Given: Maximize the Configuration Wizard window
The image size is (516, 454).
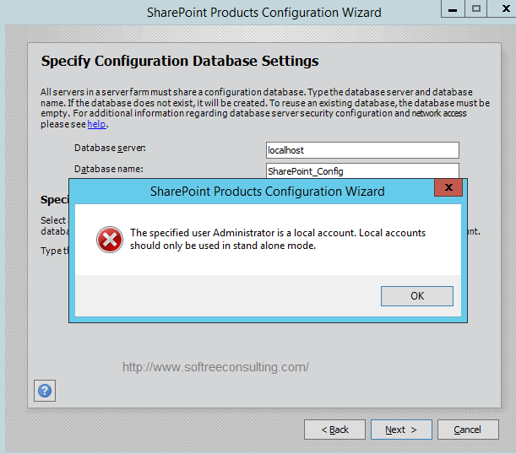Looking at the screenshot, I should 475,8.
